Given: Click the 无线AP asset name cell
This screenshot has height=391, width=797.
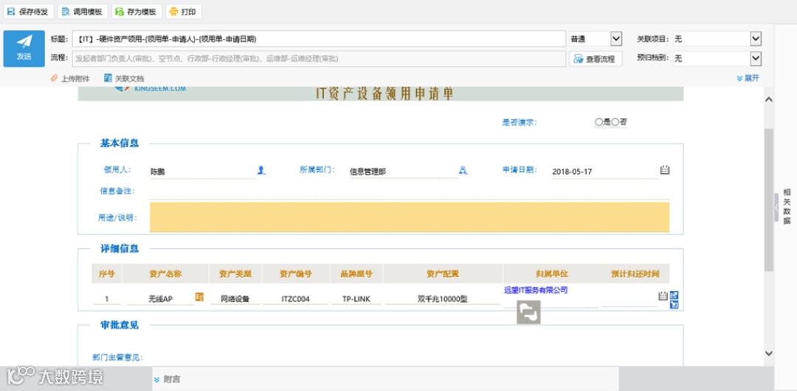Looking at the screenshot, I should [161, 299].
